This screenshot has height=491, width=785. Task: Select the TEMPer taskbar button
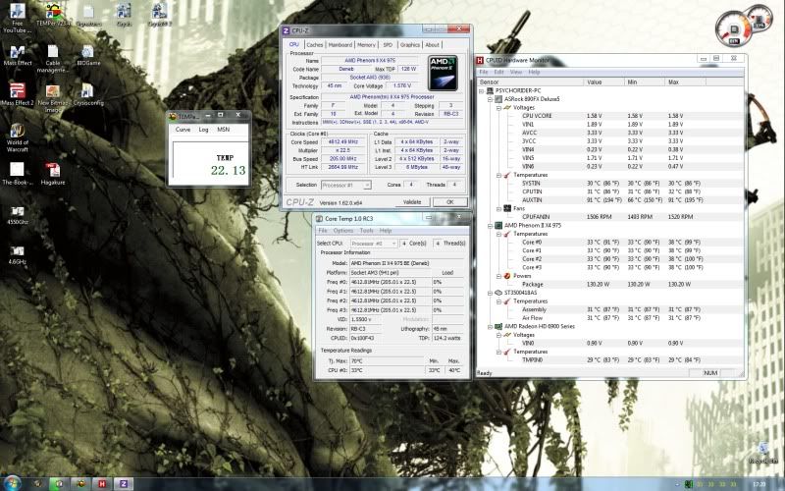(80, 483)
